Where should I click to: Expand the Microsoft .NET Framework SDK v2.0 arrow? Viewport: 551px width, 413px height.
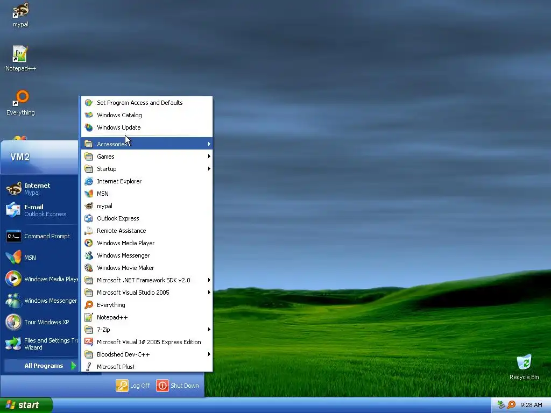209,280
